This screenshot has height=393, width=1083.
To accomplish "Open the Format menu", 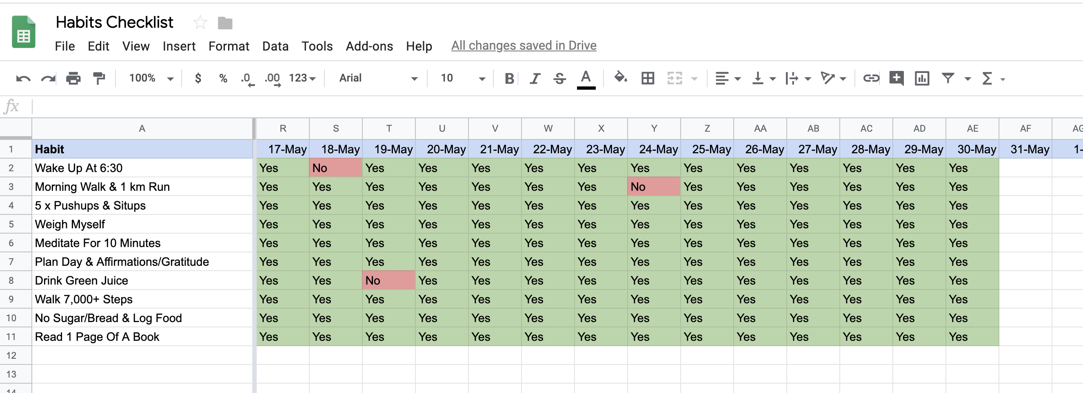I will (x=229, y=46).
